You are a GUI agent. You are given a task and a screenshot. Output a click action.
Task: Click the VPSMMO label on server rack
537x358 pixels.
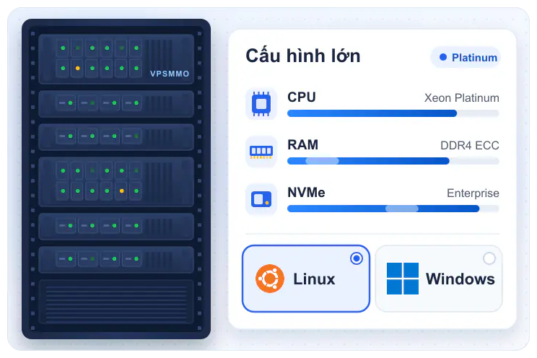pos(170,74)
